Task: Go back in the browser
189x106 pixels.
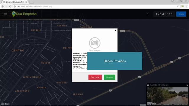Action: [x=3, y=6]
